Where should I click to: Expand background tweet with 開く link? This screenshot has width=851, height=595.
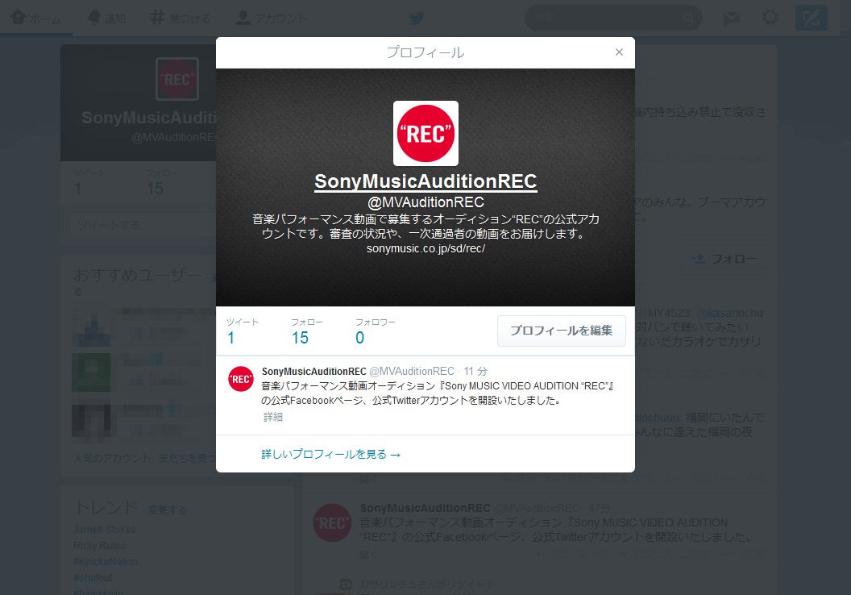point(368,555)
